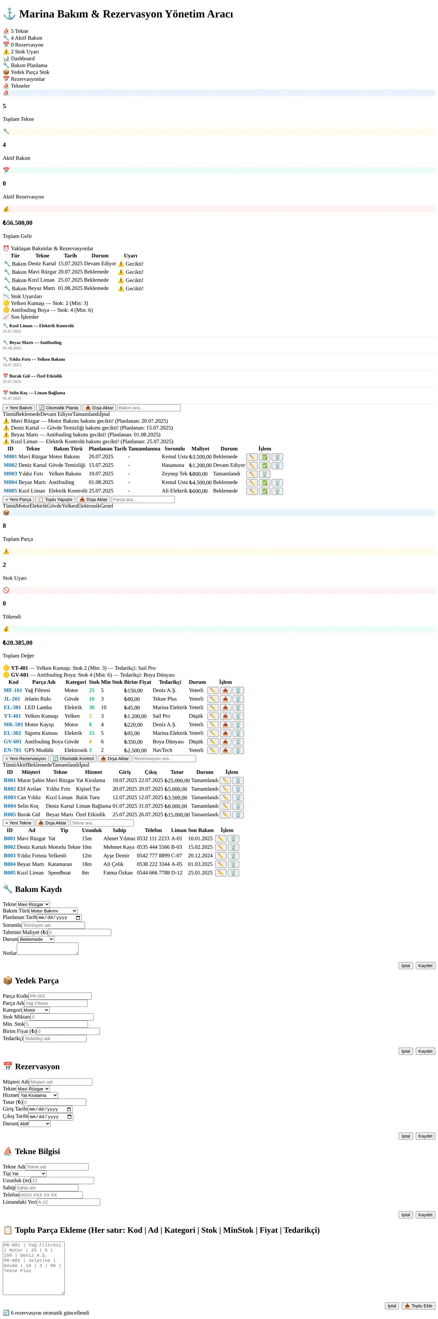Edit spare part MF-101 Yağ Filtresi
This screenshot has width=438, height=1319.
click(x=213, y=691)
